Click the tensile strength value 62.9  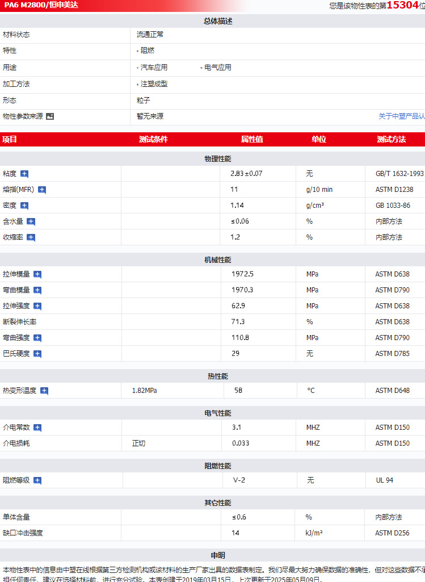pyautogui.click(x=238, y=306)
